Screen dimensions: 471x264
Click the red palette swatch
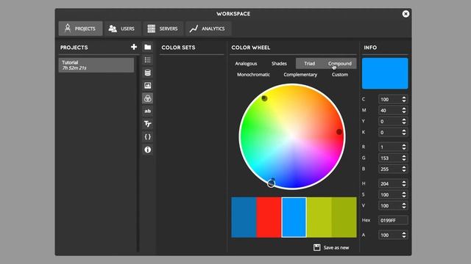coord(269,217)
